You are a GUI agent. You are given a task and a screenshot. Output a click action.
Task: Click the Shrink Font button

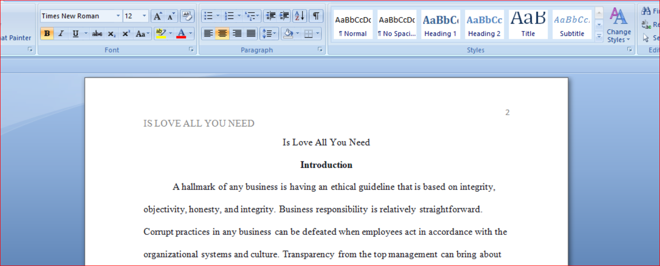tap(170, 16)
